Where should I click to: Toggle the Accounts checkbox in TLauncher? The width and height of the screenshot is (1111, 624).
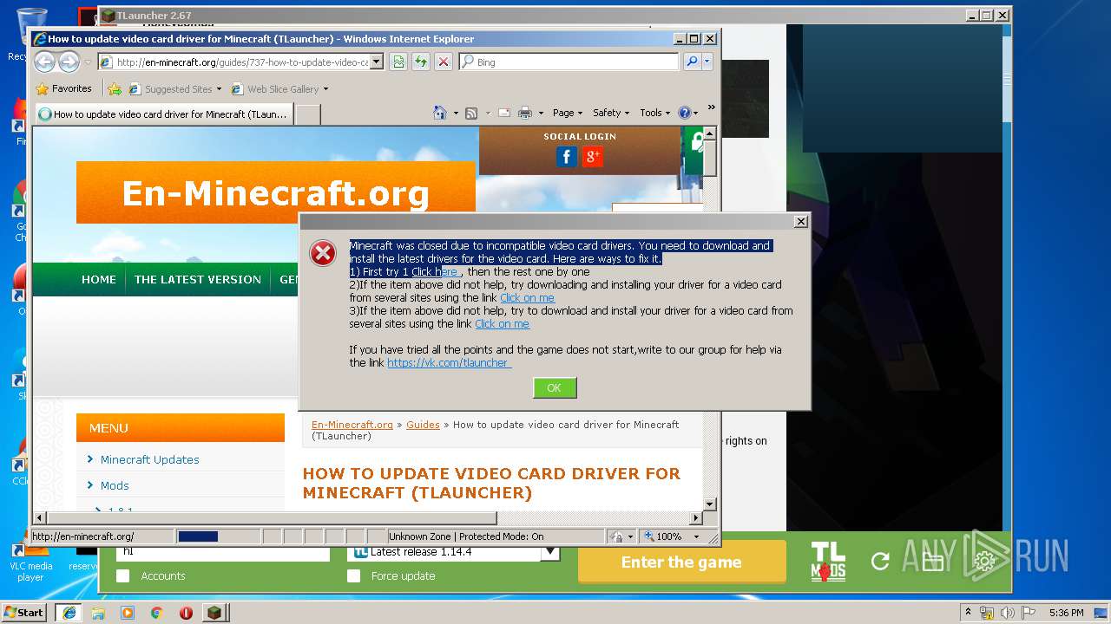click(123, 575)
